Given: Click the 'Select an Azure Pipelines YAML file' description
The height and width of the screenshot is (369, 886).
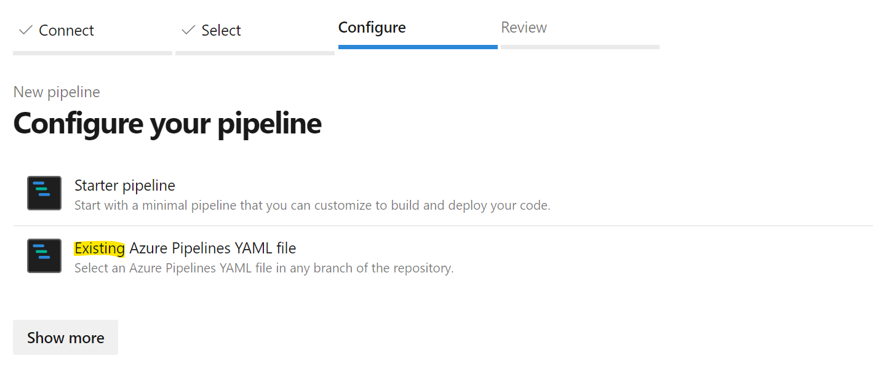Looking at the screenshot, I should coord(264,268).
